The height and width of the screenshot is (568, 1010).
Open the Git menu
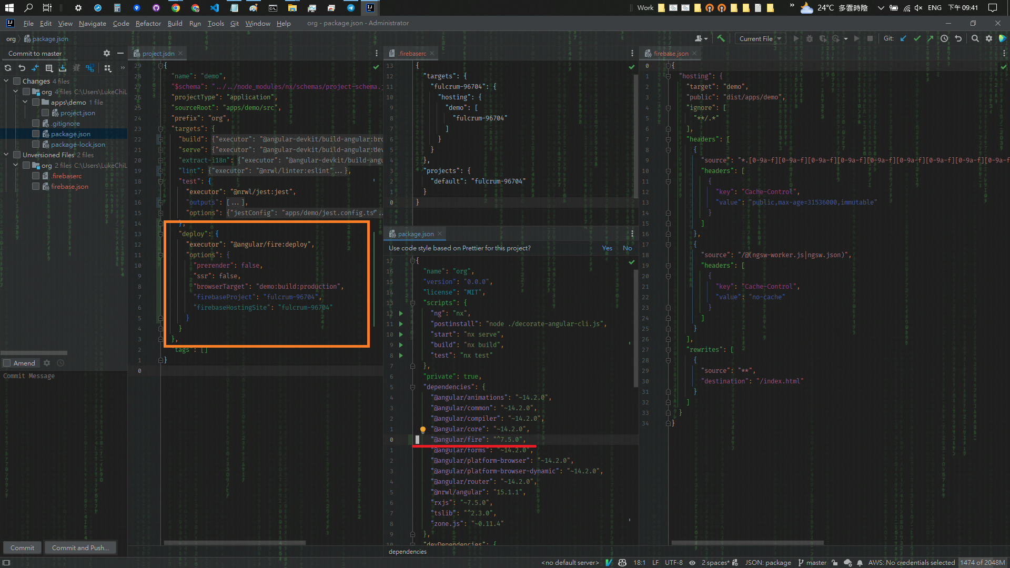click(234, 23)
